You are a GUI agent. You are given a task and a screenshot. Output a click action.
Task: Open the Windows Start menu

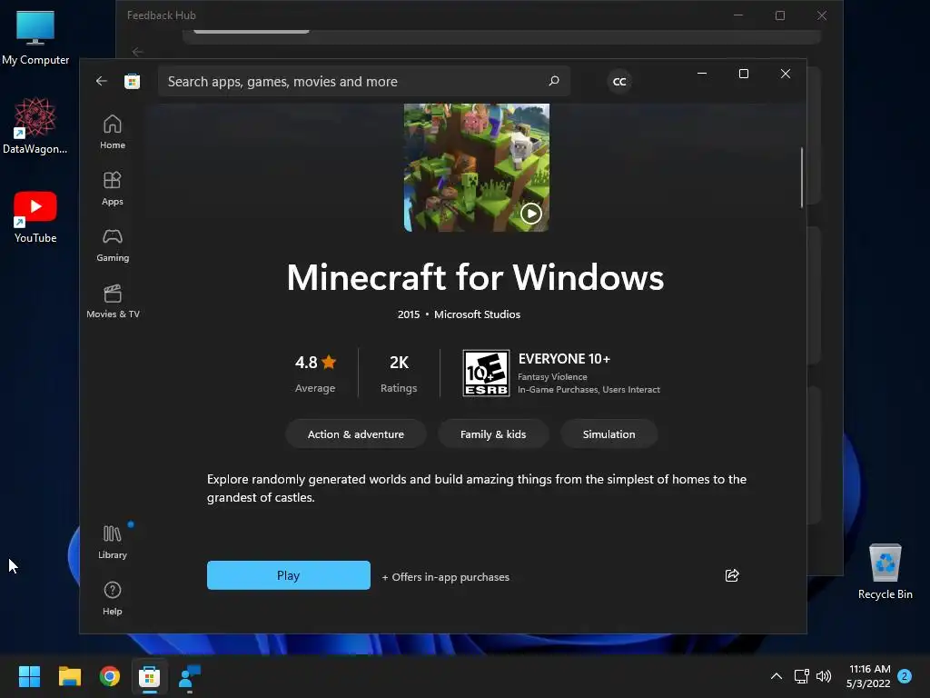click(x=29, y=676)
